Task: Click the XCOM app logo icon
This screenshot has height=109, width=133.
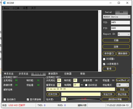Action: (x=4, y=3)
